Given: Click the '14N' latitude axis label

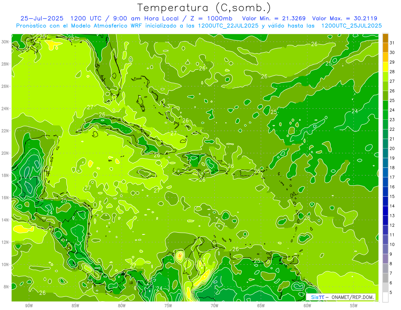Looking at the screenshot, I should coord(5,220).
